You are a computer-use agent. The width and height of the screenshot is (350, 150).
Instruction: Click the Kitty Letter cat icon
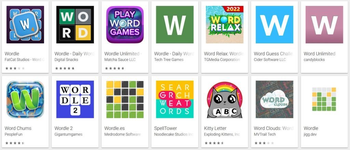click(225, 99)
